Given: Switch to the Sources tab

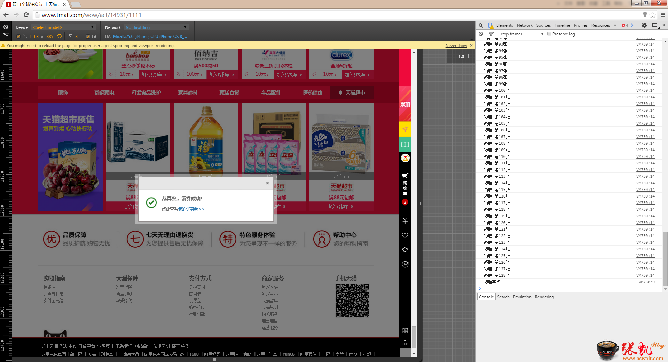Looking at the screenshot, I should [543, 25].
